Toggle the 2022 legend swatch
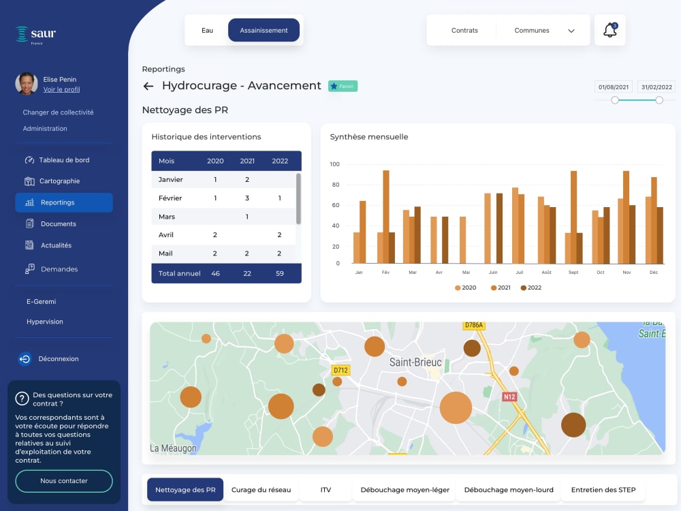681x511 pixels. [523, 288]
